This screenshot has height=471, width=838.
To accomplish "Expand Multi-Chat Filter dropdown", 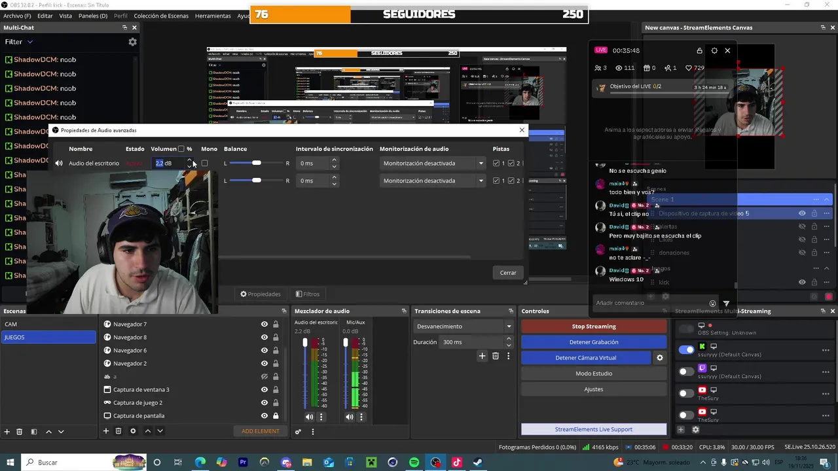I will [x=19, y=42].
